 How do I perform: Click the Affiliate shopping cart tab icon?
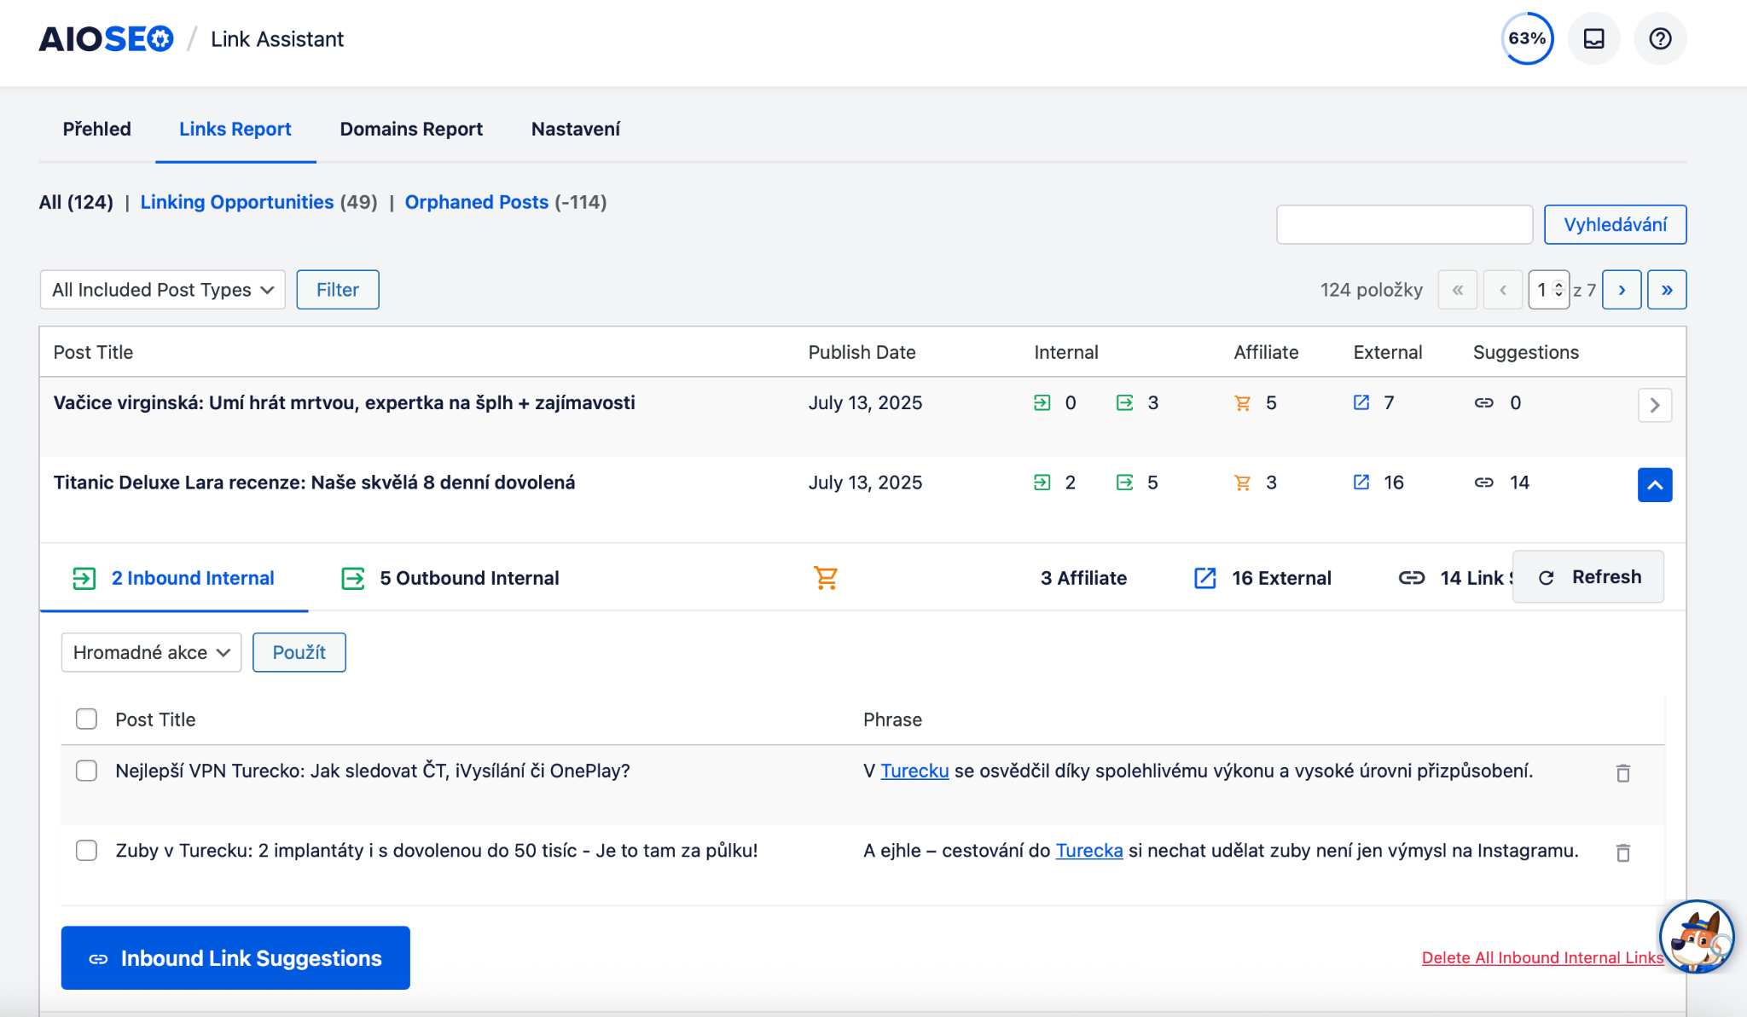click(825, 578)
